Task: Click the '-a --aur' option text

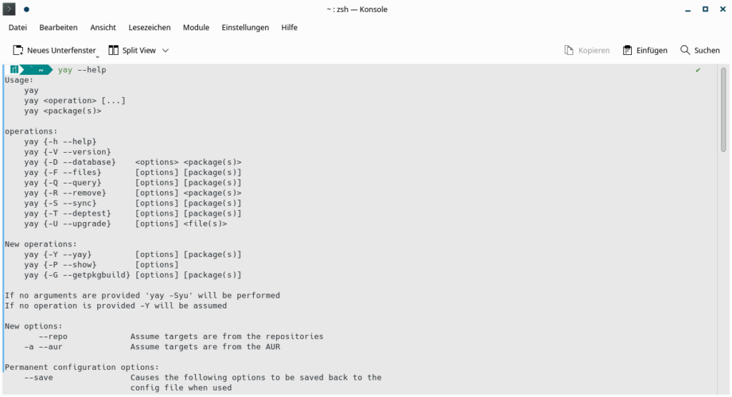Action: (44, 347)
